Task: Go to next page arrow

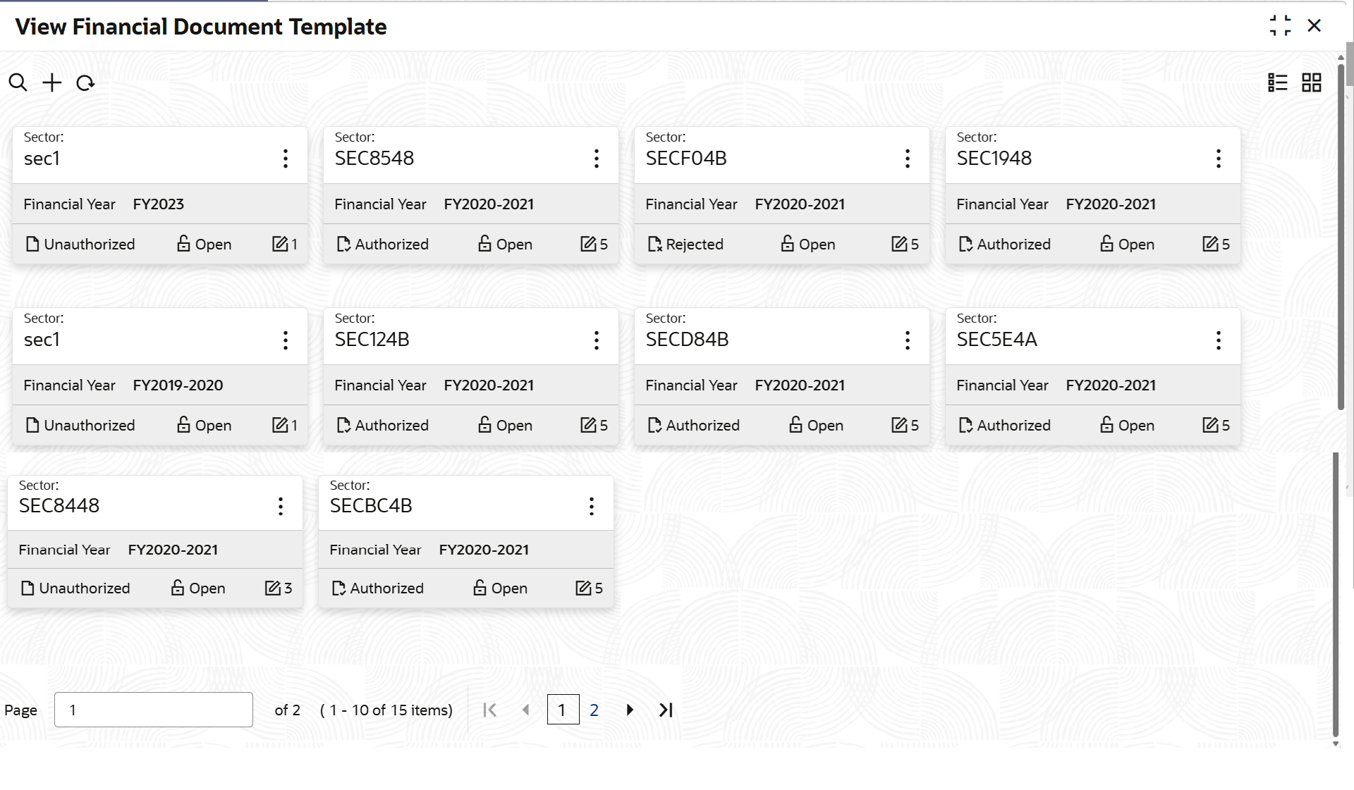Action: coord(630,710)
